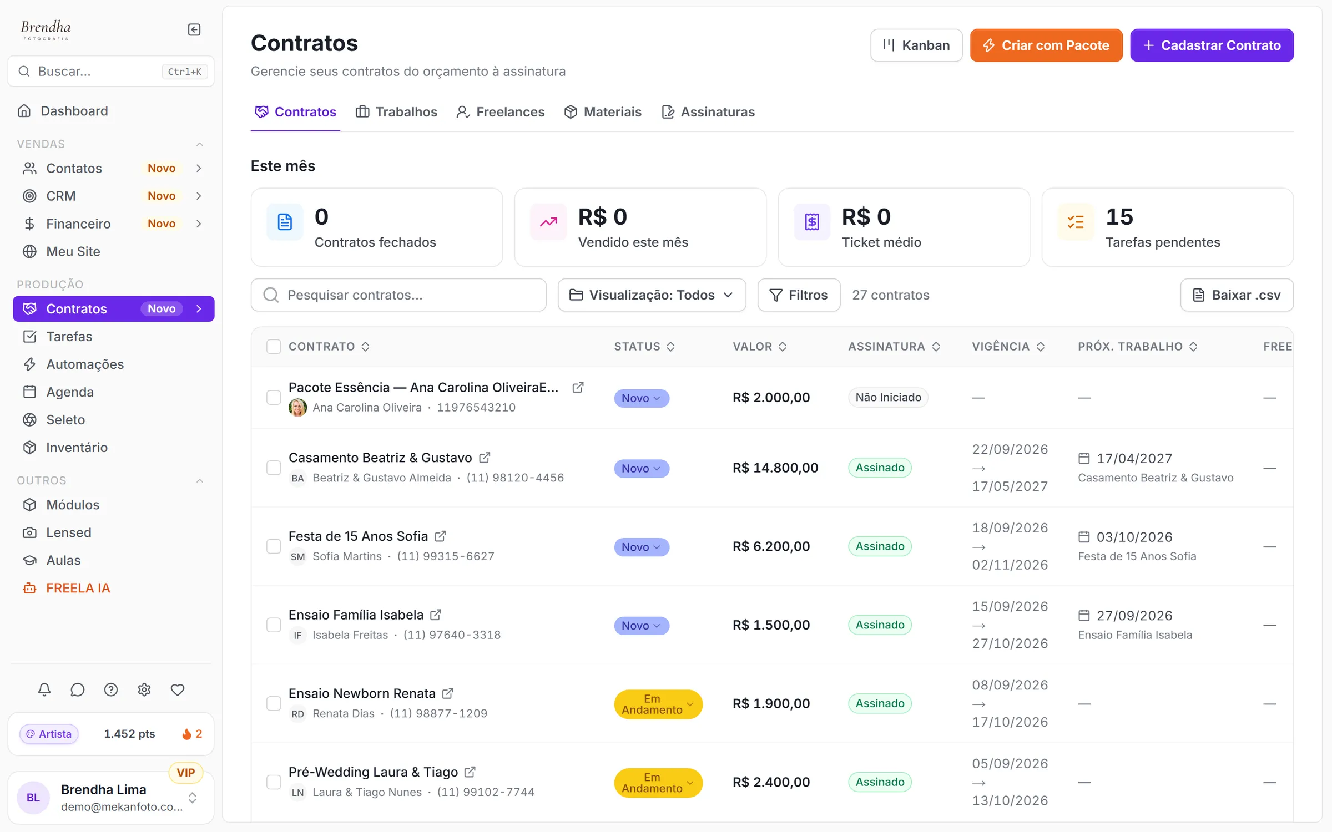Check the Pacote Essência contract row
Viewport: 1332px width, 832px height.
click(x=274, y=397)
